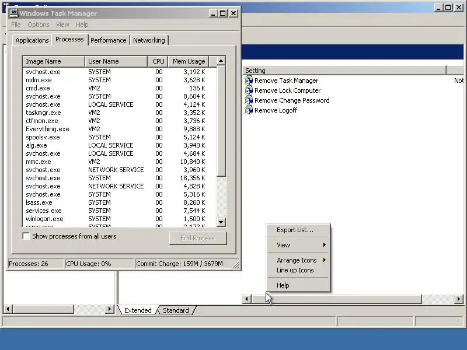Select the taskmgr.exe process row
Image resolution: width=467 pixels, height=350 pixels.
pyautogui.click(x=120, y=113)
